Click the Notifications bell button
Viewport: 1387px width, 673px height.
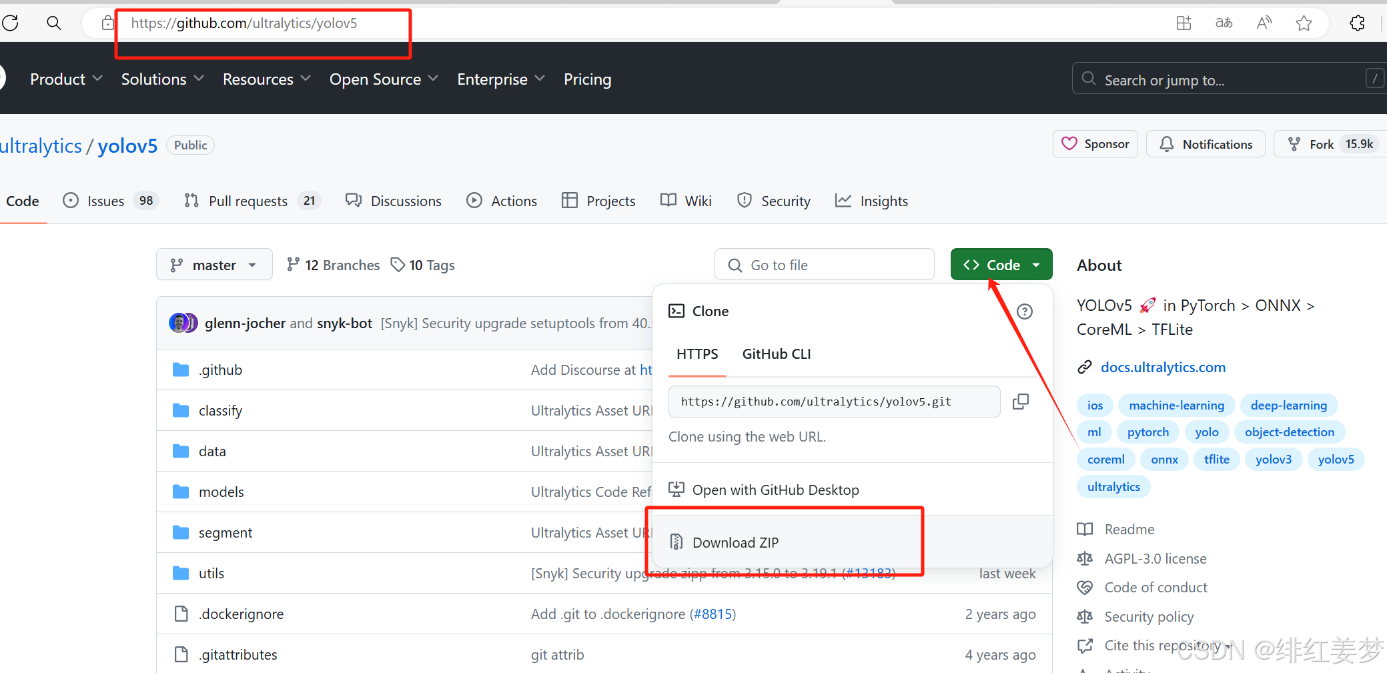coord(1206,144)
